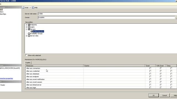Deny the Alter any database permission
Screen dimensions: 177x99
(171, 74)
